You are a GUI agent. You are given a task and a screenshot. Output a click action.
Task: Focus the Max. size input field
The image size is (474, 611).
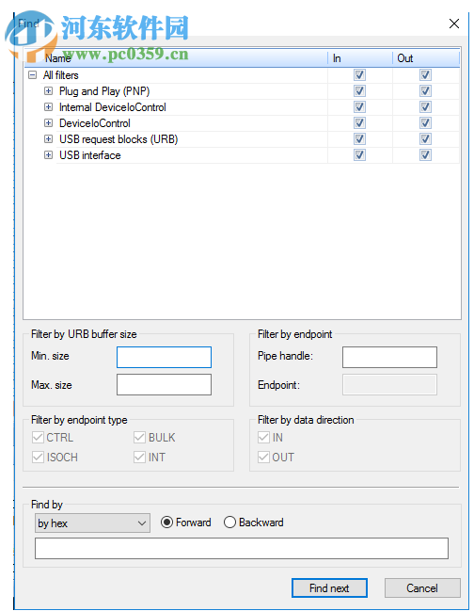164,385
